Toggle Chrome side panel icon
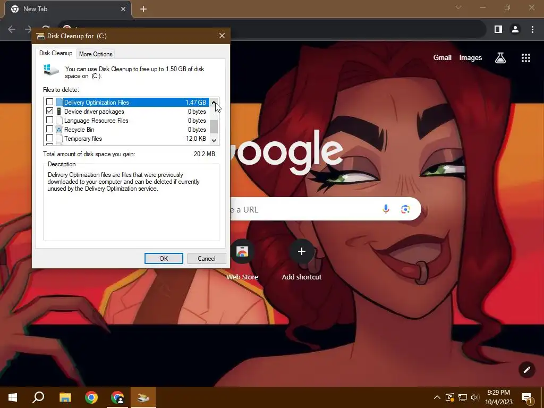 [x=498, y=30]
